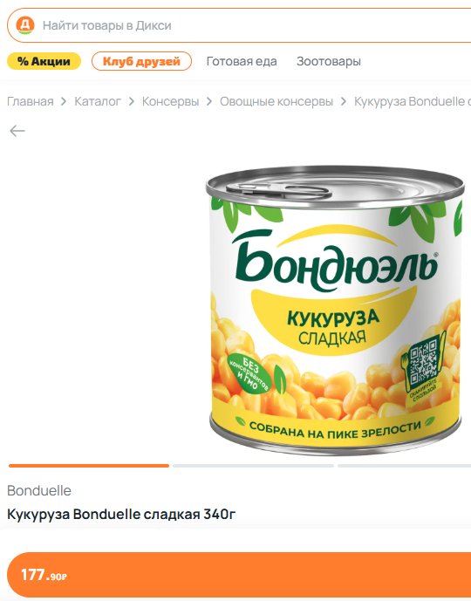This screenshot has height=601, width=471.
Task: Click the chevron after Каталог breadcrumb
Action: pyautogui.click(x=132, y=101)
